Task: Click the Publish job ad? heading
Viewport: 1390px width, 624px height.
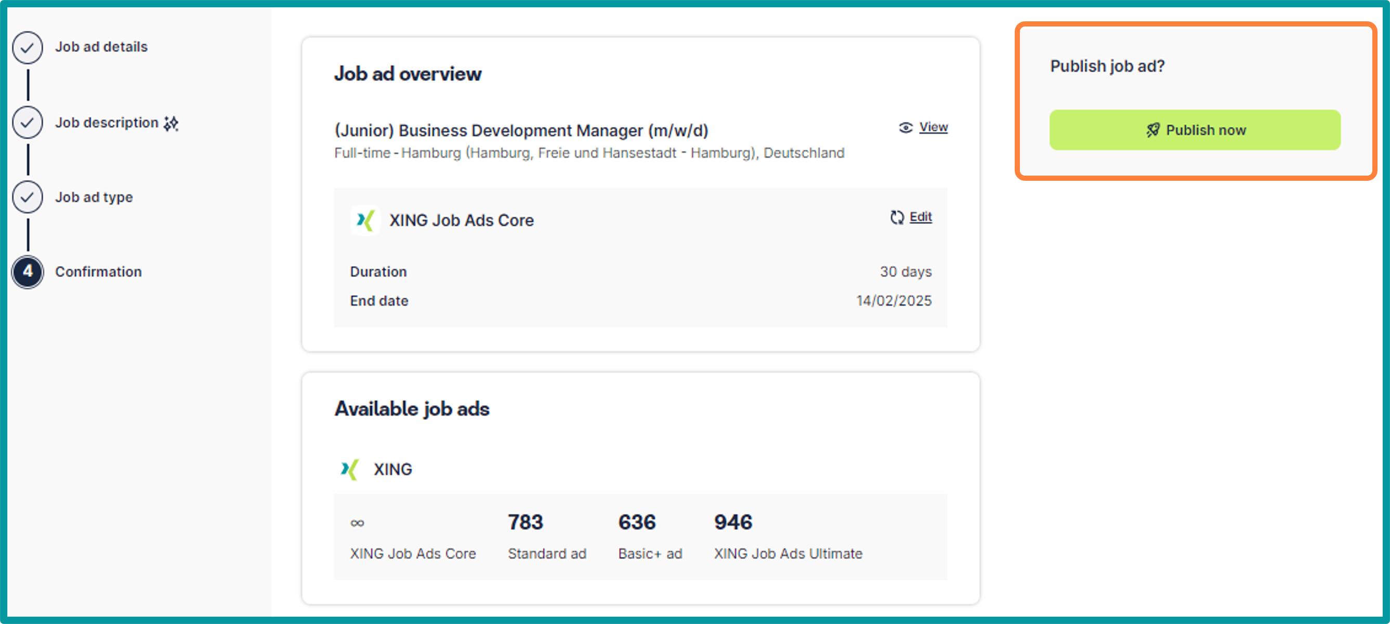Action: click(x=1107, y=67)
